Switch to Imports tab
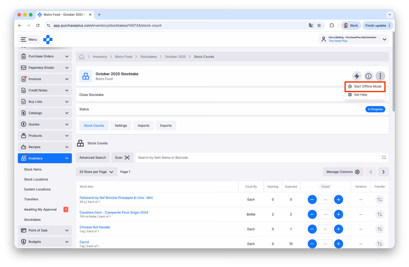This screenshot has height=267, width=409. pos(144,126)
